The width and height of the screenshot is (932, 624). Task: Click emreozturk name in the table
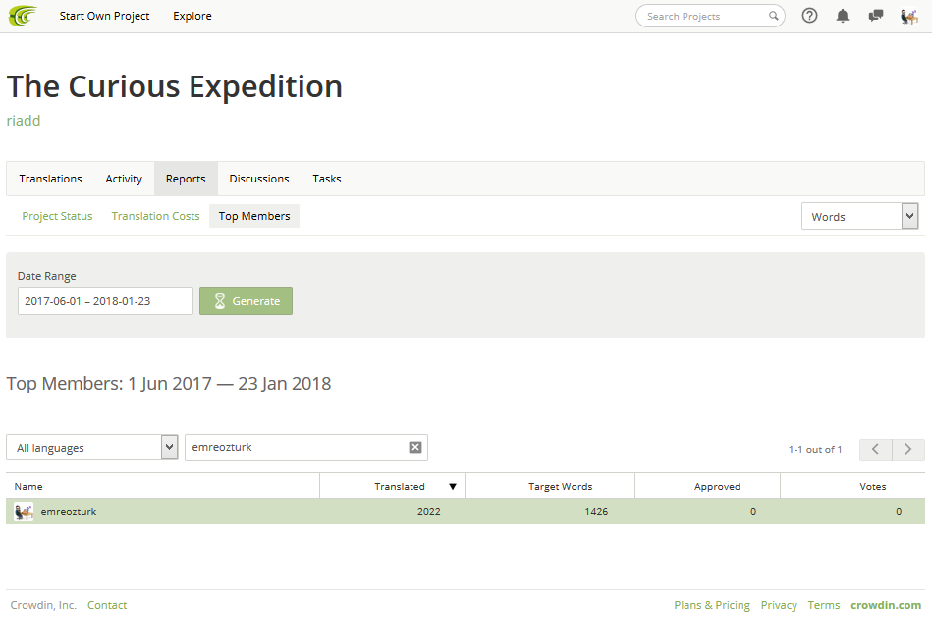coord(69,512)
